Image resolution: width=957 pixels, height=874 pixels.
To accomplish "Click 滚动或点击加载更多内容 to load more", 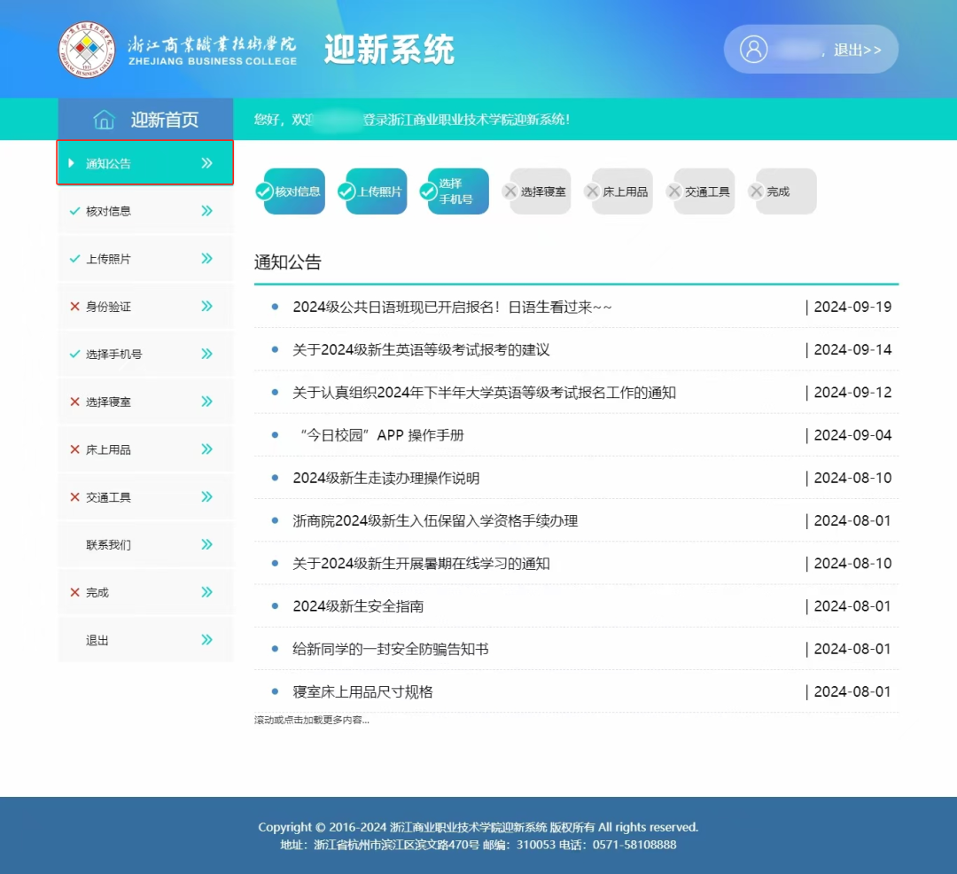I will tap(311, 720).
